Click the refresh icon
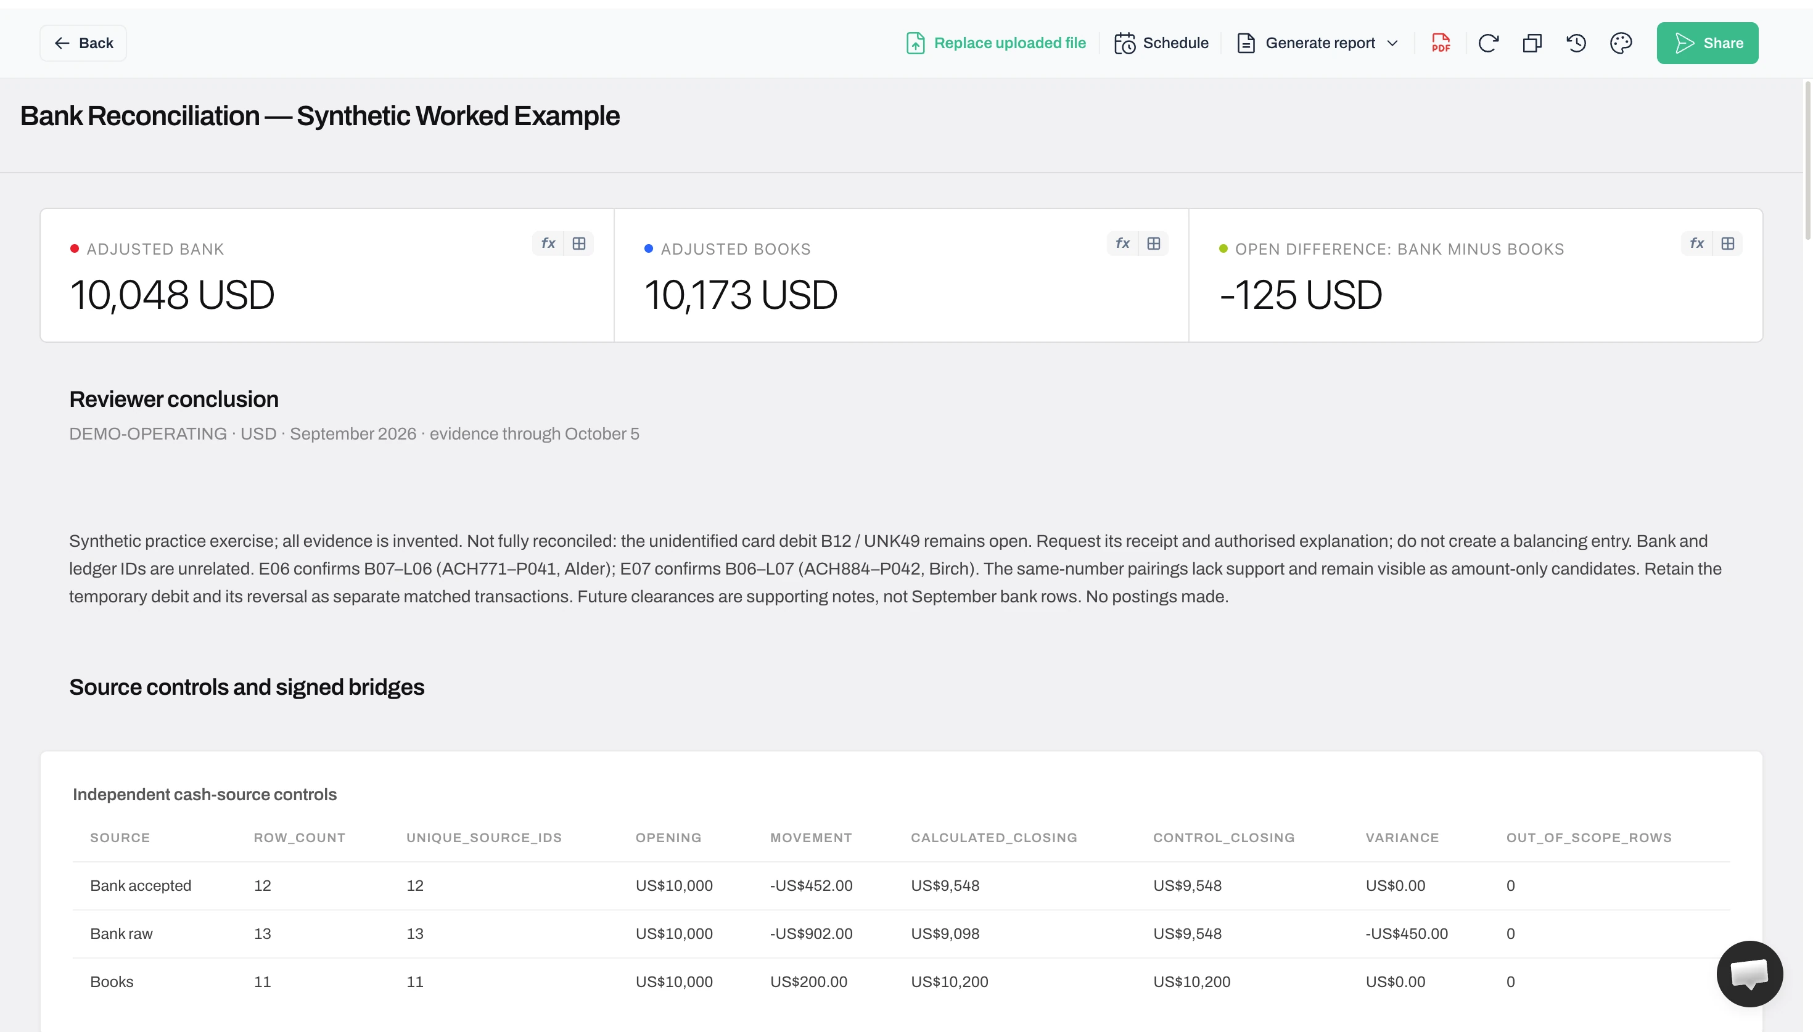This screenshot has height=1032, width=1813. click(1487, 43)
